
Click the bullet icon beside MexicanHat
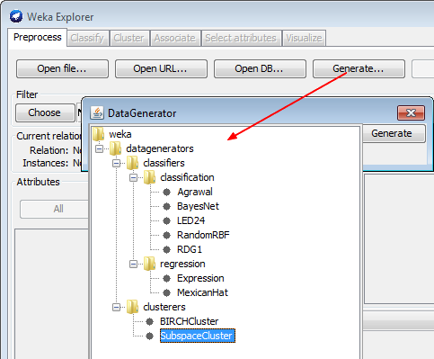(x=167, y=292)
